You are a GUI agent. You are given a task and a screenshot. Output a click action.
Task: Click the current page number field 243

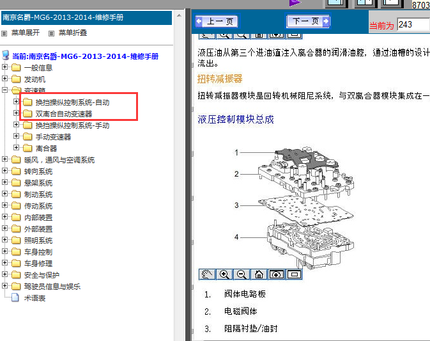pyautogui.click(x=413, y=25)
